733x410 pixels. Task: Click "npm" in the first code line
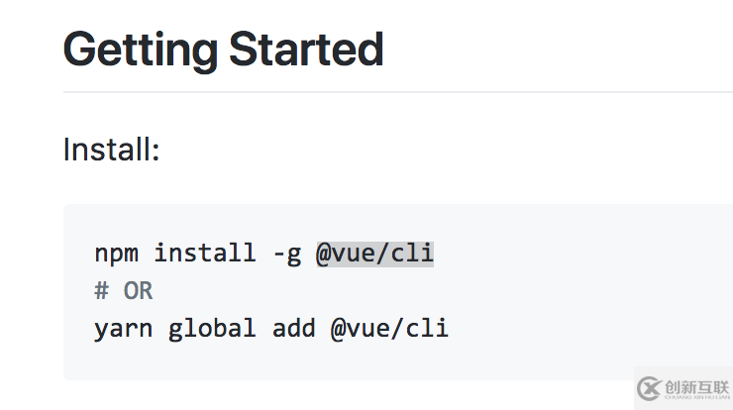click(116, 254)
